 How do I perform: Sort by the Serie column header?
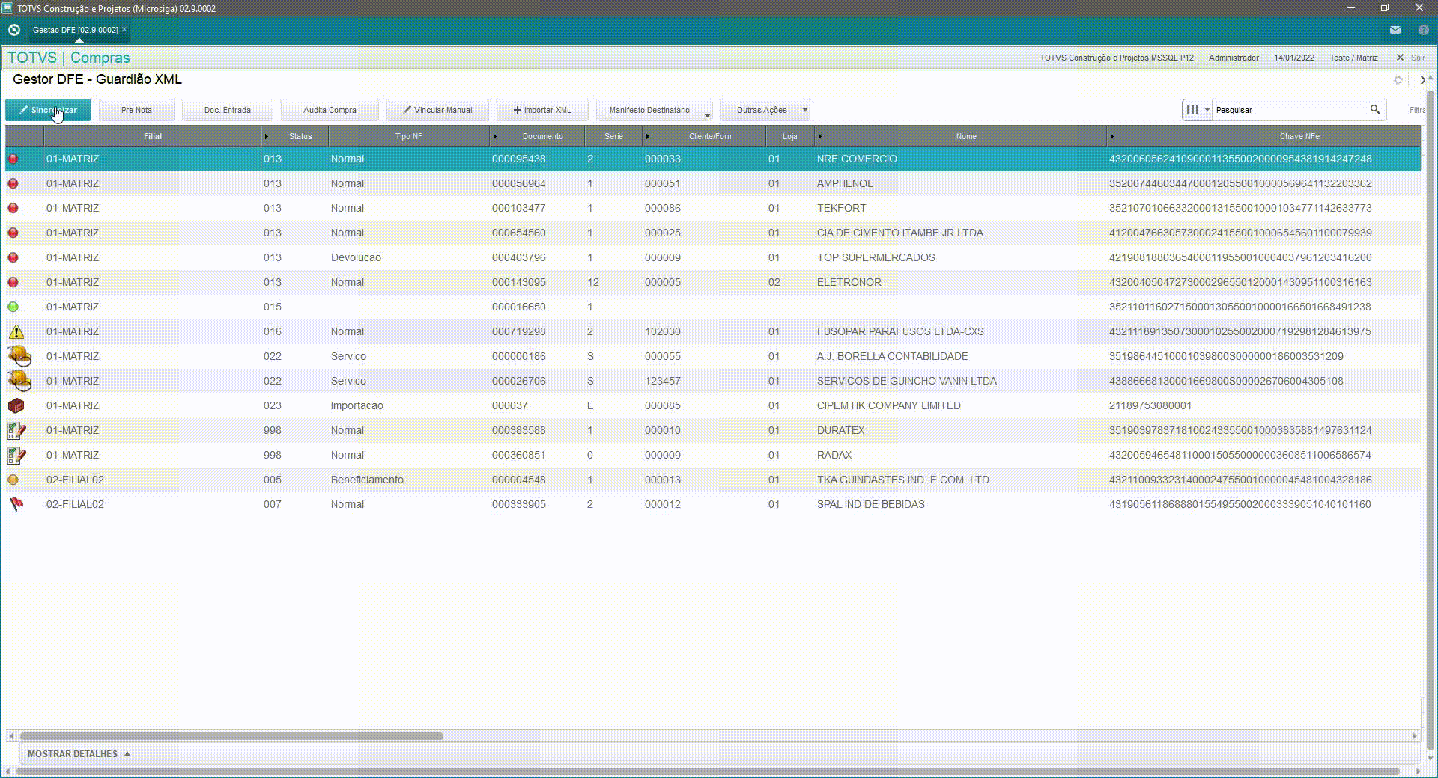(613, 136)
